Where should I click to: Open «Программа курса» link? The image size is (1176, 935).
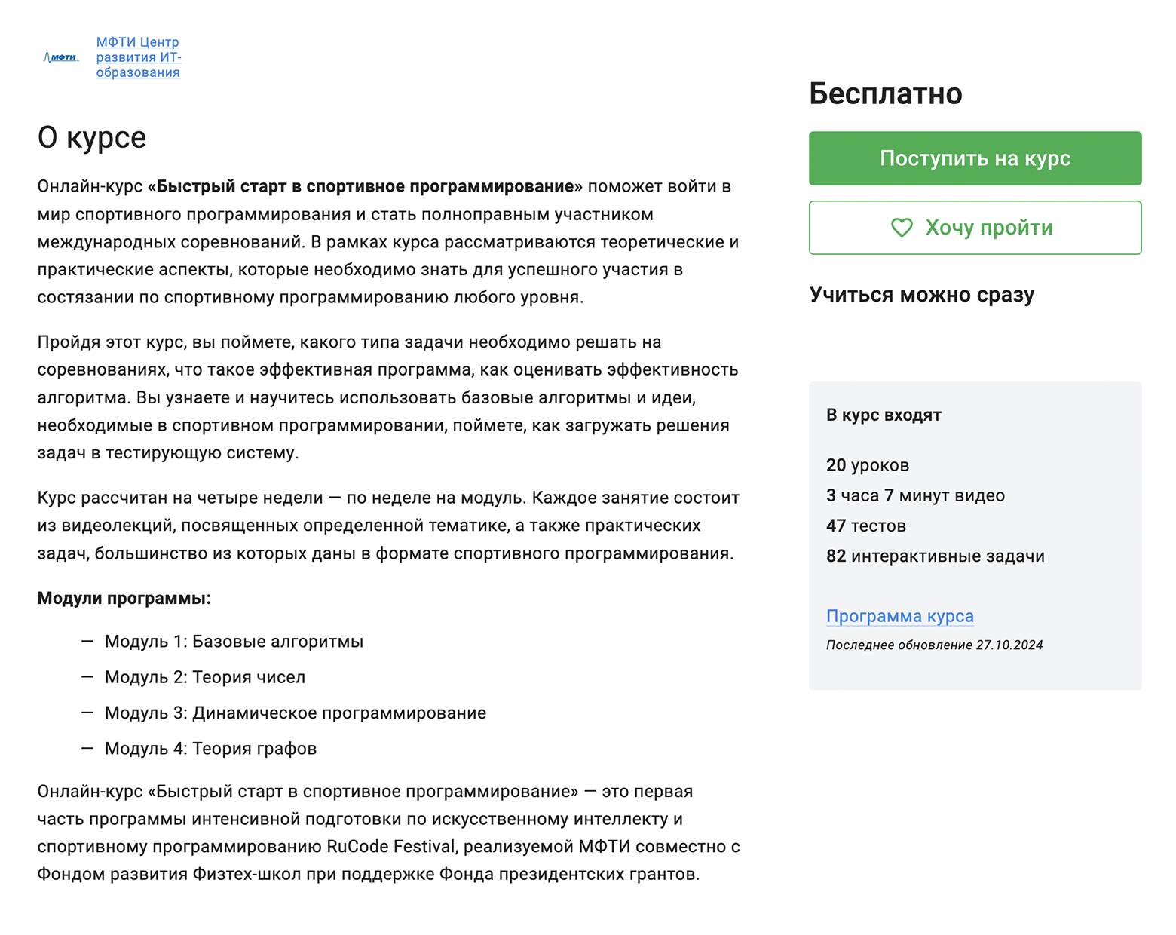[x=900, y=616]
